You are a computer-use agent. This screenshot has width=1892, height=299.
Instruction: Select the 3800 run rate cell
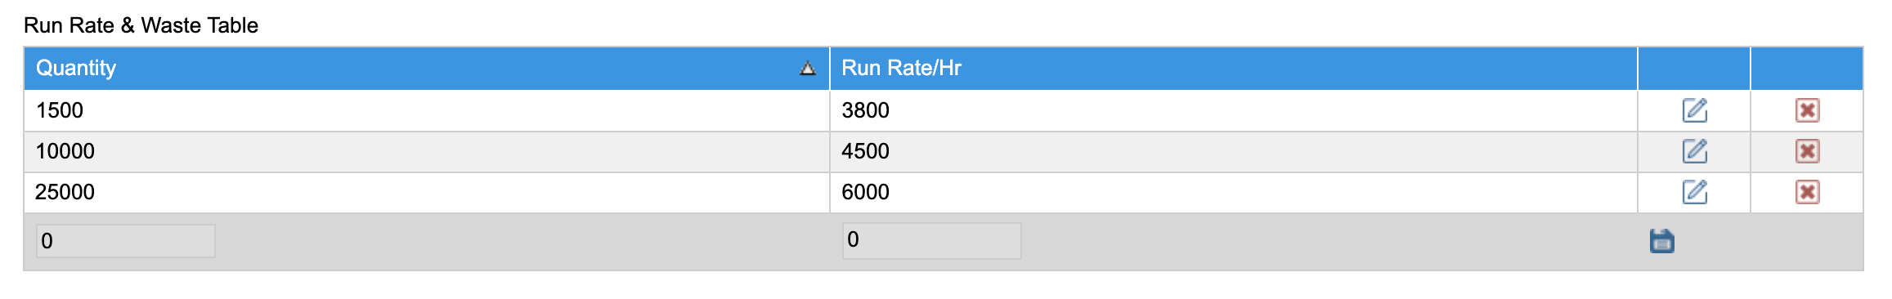[x=1234, y=110]
